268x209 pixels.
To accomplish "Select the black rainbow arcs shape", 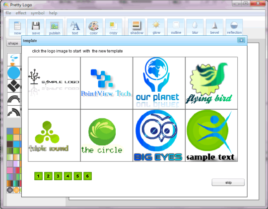I will pos(14,99).
